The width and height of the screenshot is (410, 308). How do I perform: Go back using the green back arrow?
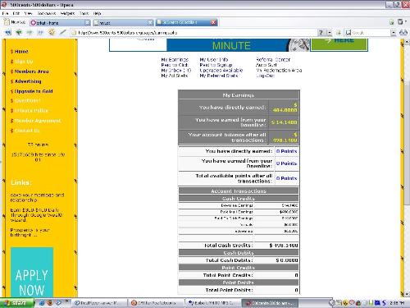pos(19,33)
